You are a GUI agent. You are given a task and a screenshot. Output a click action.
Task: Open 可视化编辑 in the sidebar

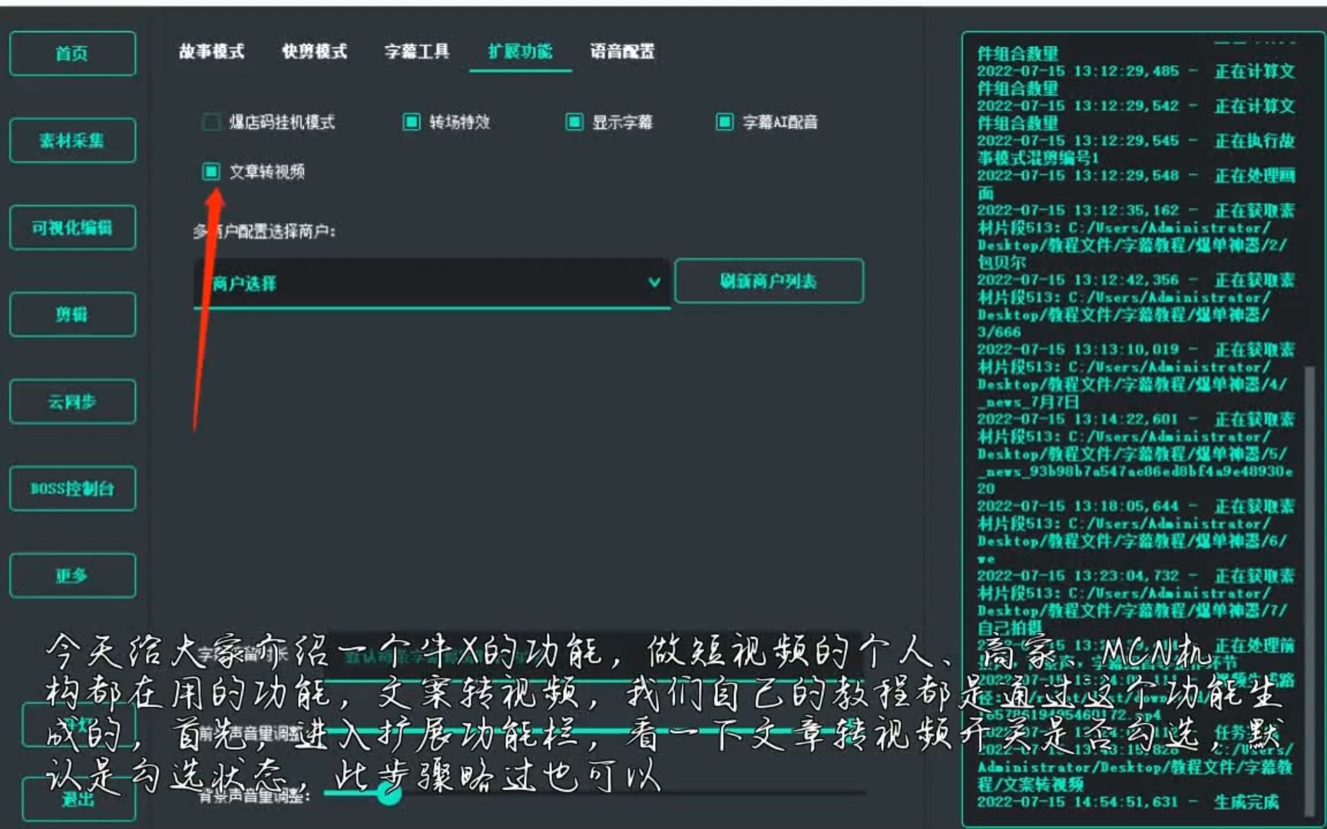[72, 227]
